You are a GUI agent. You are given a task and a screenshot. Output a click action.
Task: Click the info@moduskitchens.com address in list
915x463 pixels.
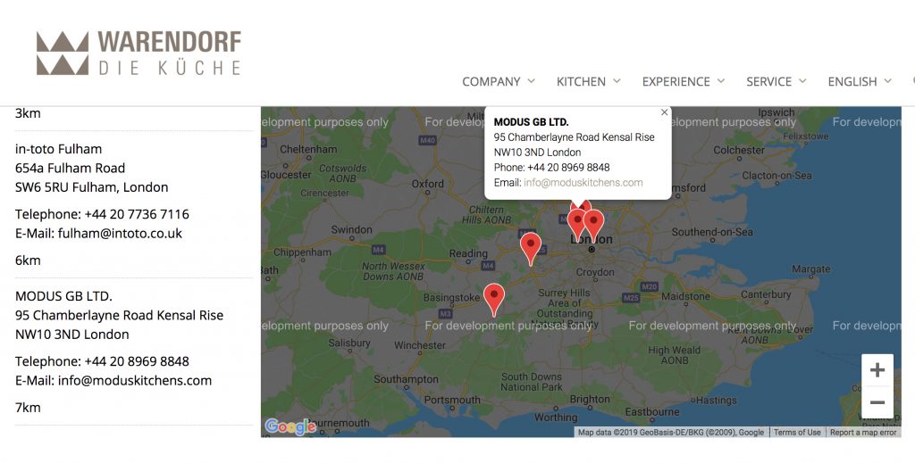tap(135, 381)
